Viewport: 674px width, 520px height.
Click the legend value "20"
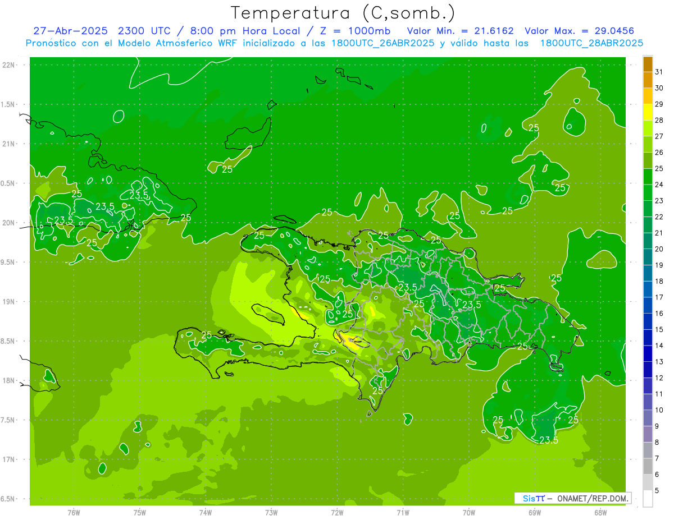click(x=659, y=249)
